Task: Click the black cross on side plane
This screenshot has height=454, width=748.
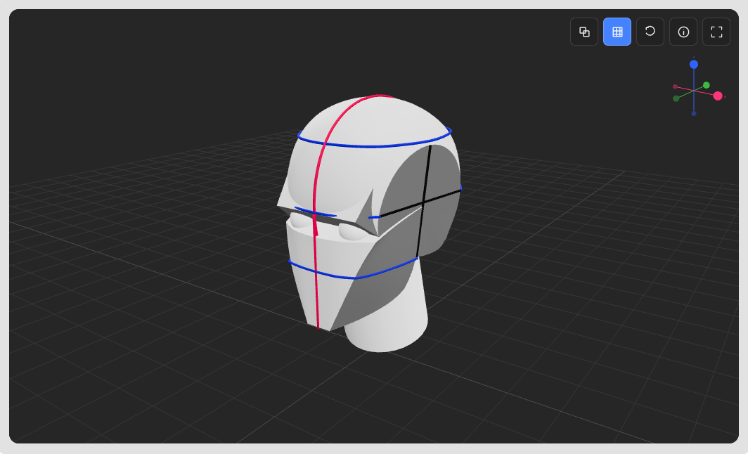Action: coord(423,202)
